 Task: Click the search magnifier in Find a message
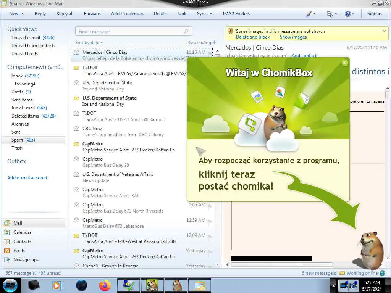click(x=186, y=31)
